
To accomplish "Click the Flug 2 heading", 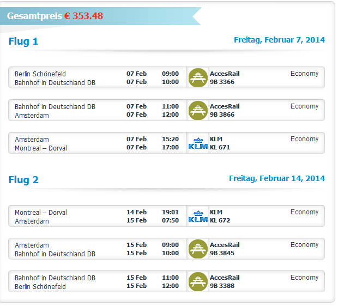I will click(x=23, y=179).
